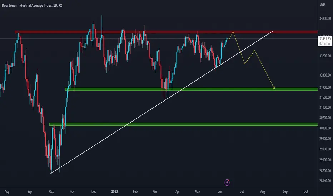Screen dimensions: 333x196
Task: Click the Nov label on time axis
Action: tap(72, 192)
